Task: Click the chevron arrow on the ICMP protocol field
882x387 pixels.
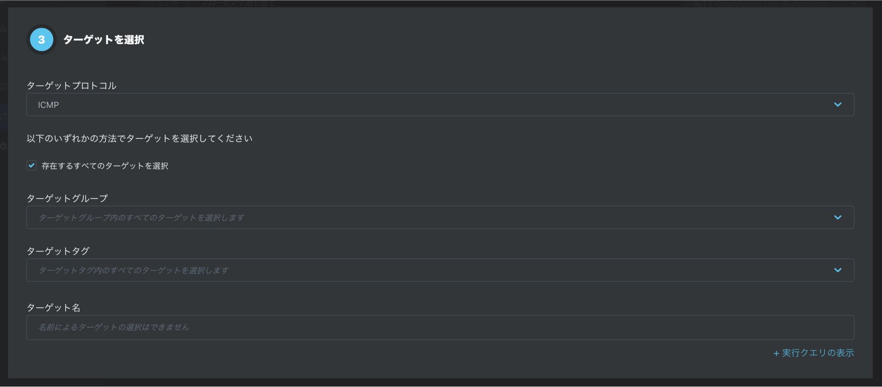Action: [838, 105]
